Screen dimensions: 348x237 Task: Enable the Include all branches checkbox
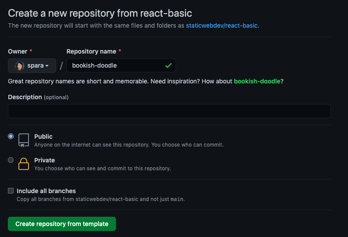coord(11,190)
